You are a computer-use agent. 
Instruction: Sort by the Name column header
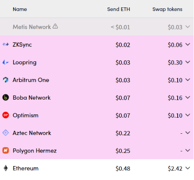[x=20, y=9]
